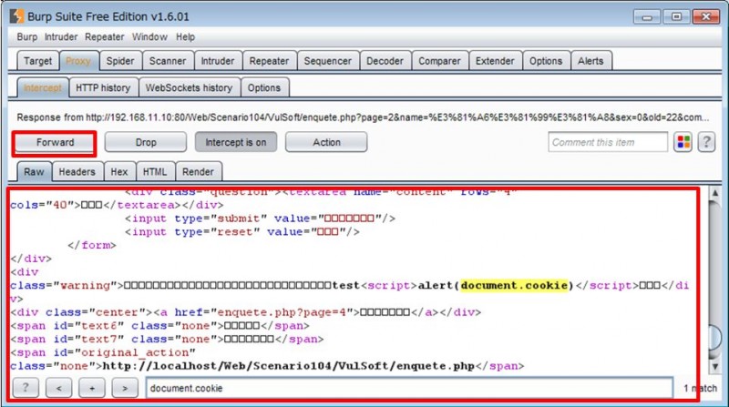The height and width of the screenshot is (407, 729).
Task: Switch to the Render view tab
Action: tap(198, 172)
